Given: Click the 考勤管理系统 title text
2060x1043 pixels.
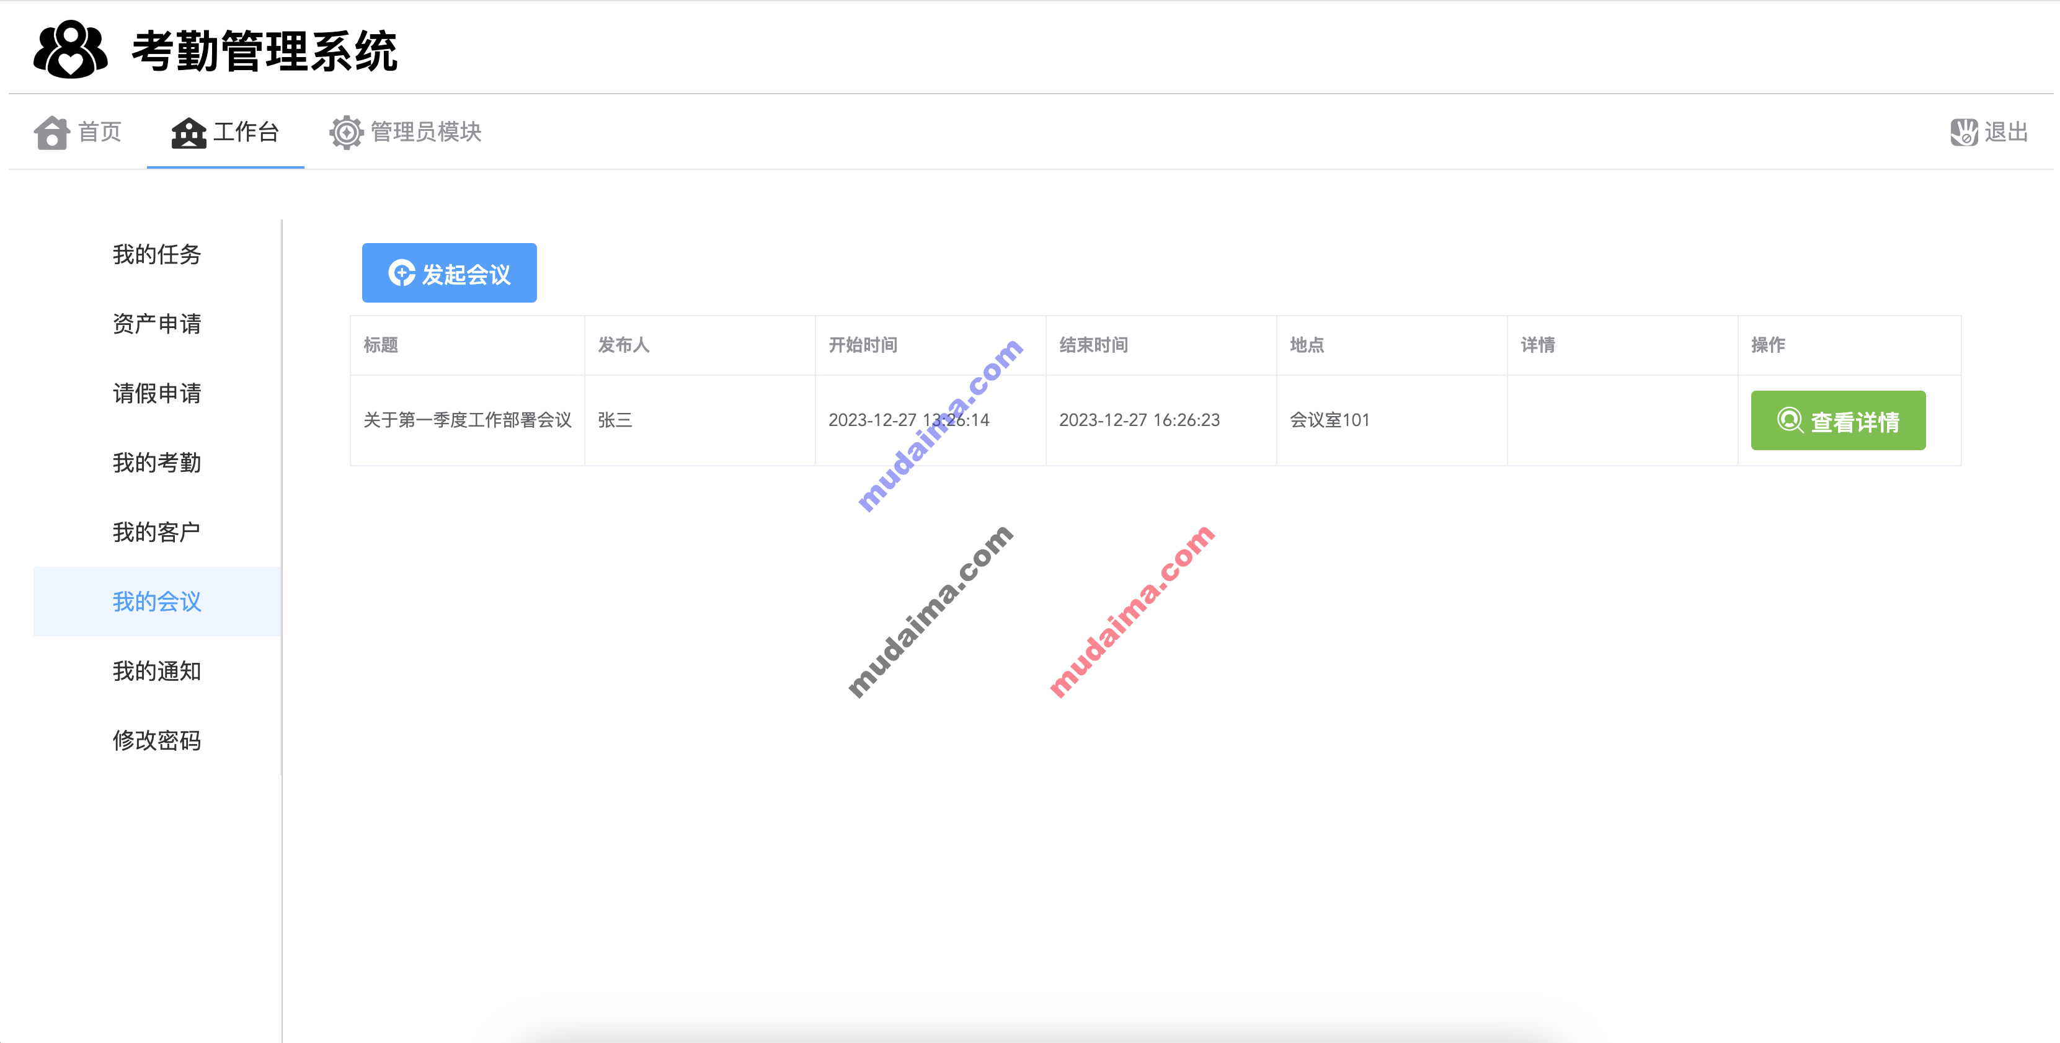Looking at the screenshot, I should [265, 51].
